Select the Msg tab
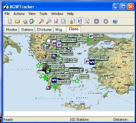 click(x=59, y=30)
